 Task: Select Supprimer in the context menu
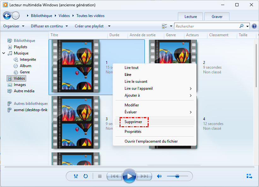[133, 122]
